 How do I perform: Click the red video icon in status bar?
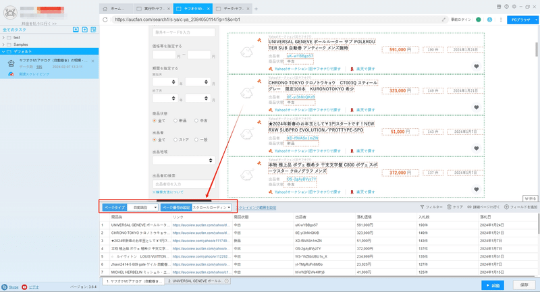[x=24, y=287]
